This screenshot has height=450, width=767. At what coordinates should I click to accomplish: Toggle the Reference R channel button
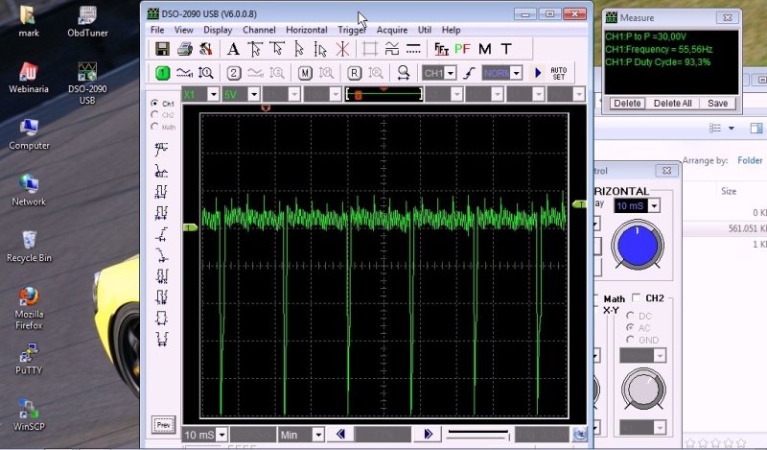(x=354, y=73)
